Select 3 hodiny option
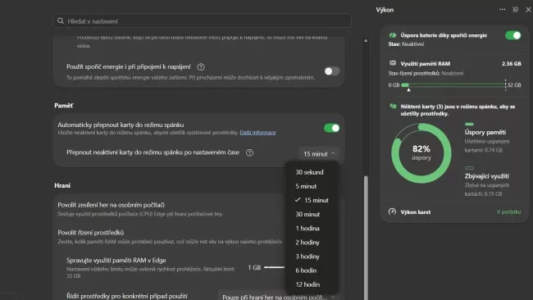533x300 pixels. [x=312, y=257]
